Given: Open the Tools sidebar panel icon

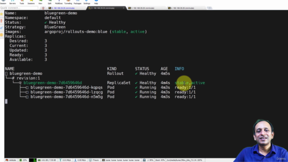Looking at the screenshot, I should pyautogui.click(x=2, y=21).
